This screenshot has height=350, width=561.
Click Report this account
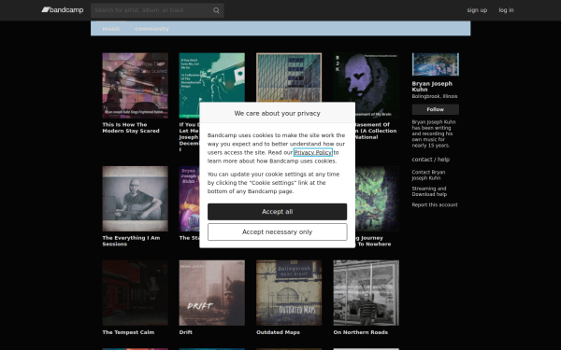coord(435,204)
